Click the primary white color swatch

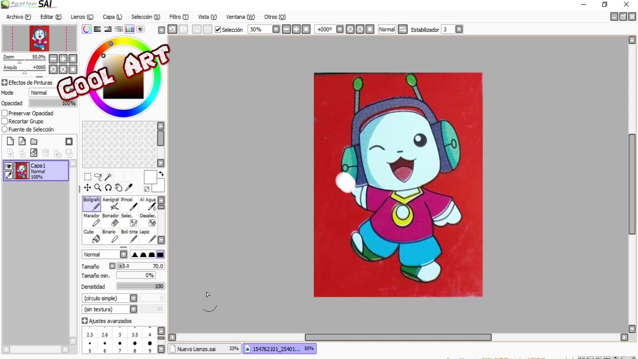(x=150, y=177)
